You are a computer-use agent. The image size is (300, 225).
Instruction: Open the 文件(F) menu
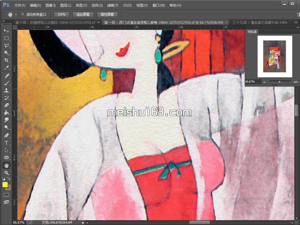click(x=20, y=5)
